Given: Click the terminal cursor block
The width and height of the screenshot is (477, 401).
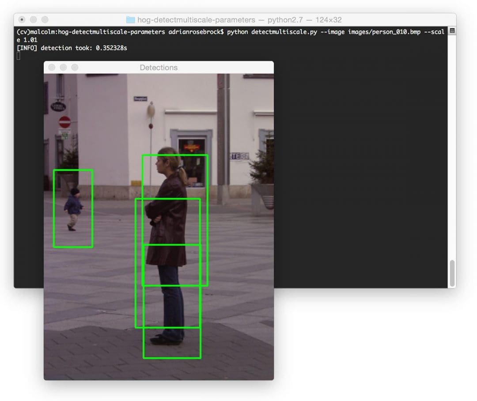Looking at the screenshot, I should tap(19, 56).
